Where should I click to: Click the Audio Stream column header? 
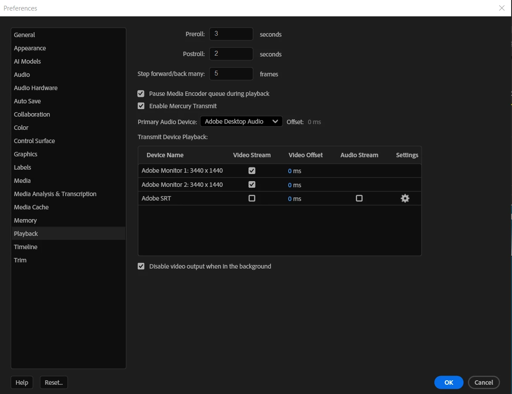click(359, 155)
